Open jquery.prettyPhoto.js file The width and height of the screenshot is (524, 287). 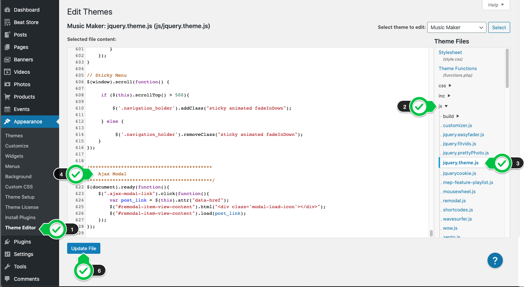[466, 153]
